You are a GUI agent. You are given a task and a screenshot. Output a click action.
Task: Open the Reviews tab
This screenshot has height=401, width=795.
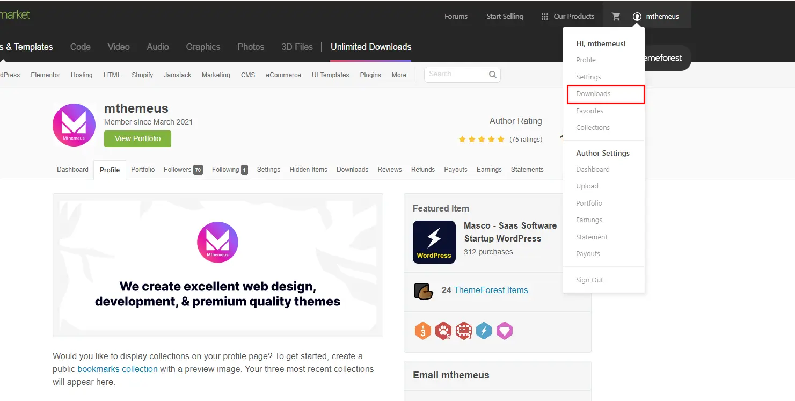coord(390,170)
